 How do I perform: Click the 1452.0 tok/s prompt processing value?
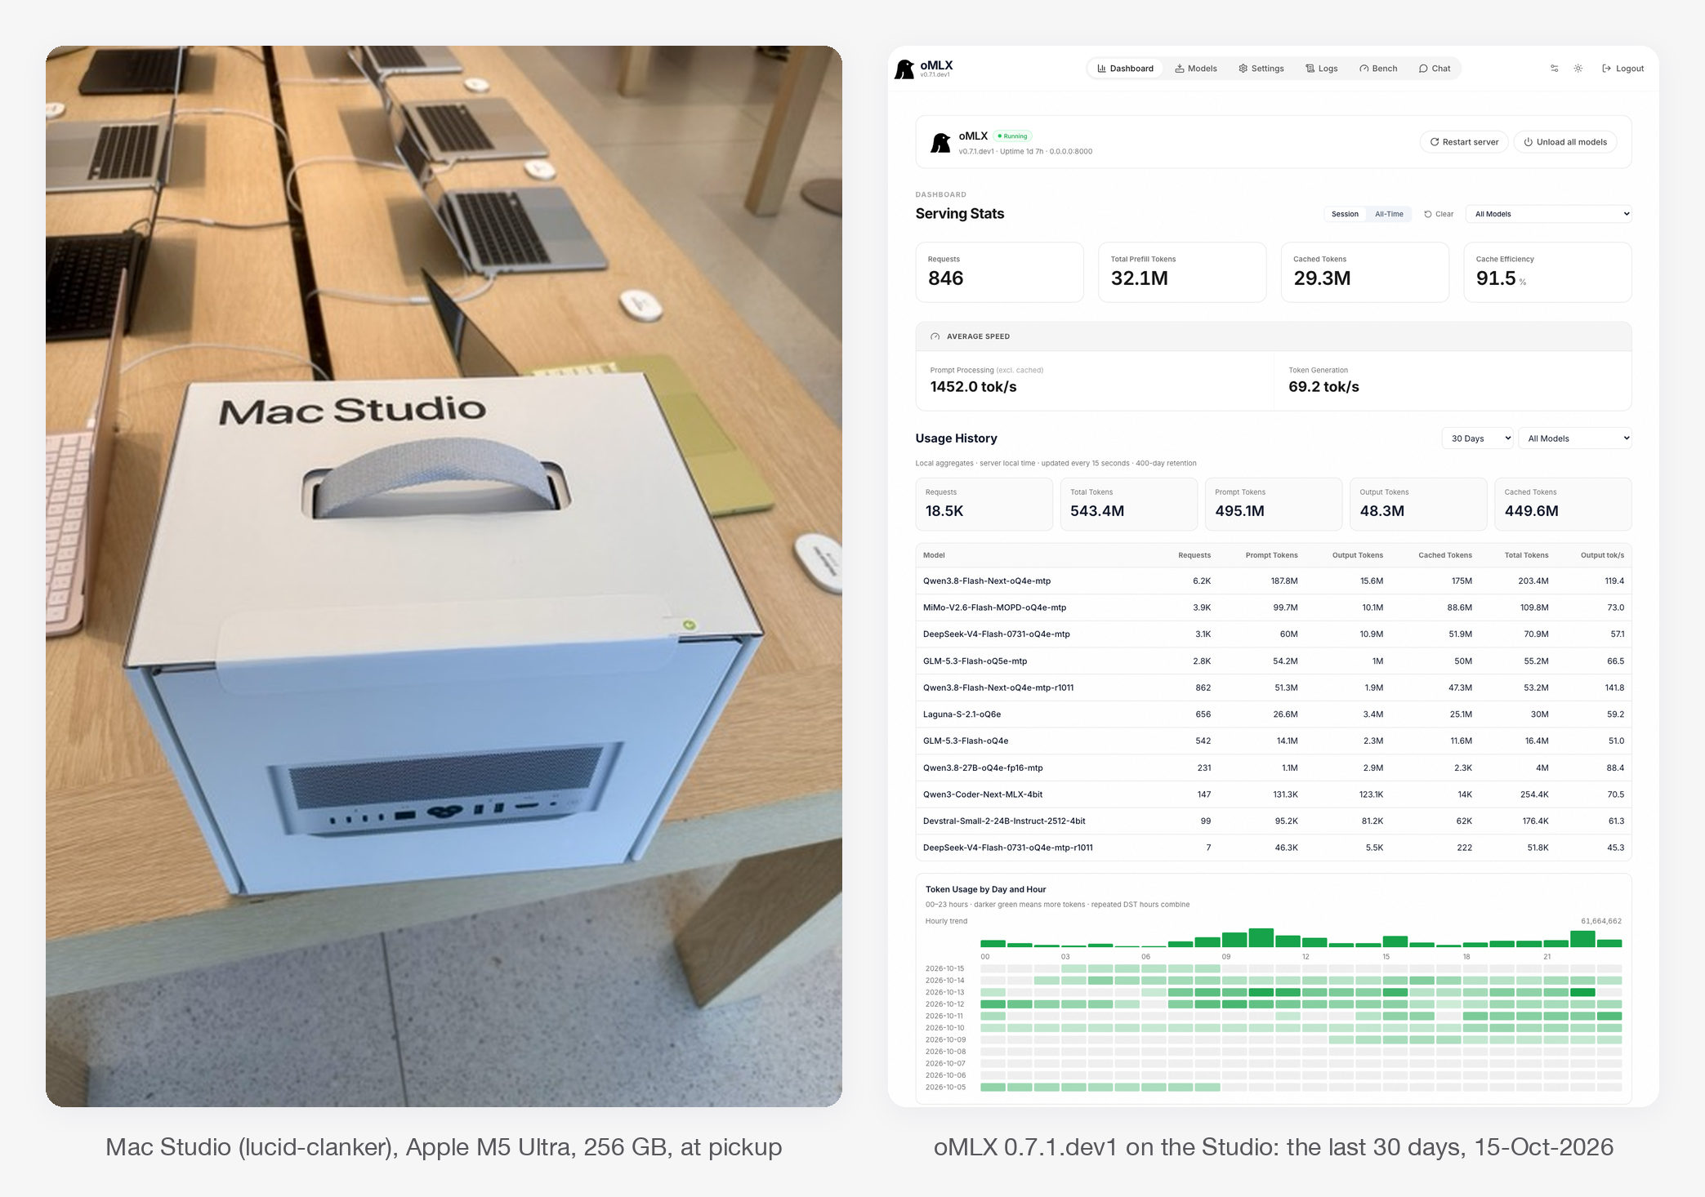pos(973,387)
